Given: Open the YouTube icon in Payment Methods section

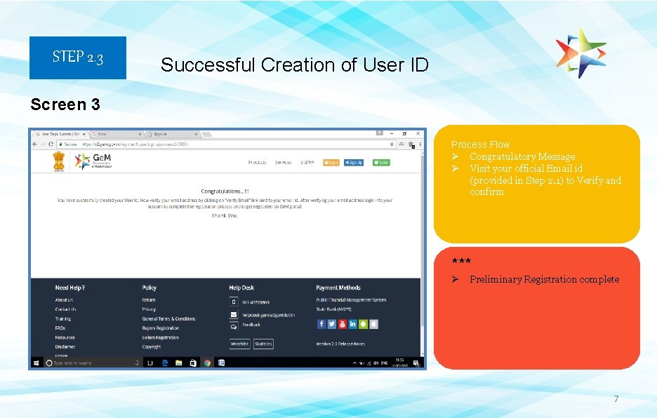Looking at the screenshot, I should 342,325.
